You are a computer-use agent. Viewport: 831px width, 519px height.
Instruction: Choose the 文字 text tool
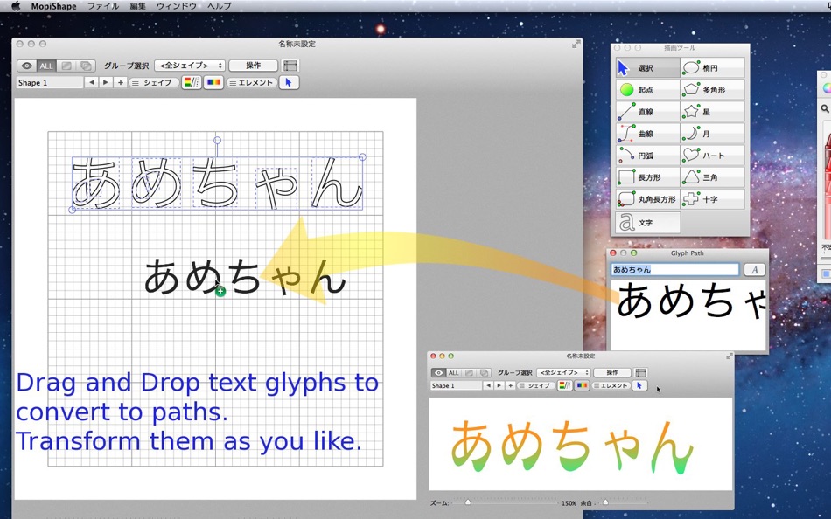pos(647,223)
